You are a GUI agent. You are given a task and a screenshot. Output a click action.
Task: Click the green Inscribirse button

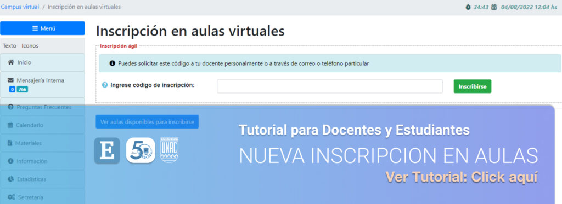473,86
